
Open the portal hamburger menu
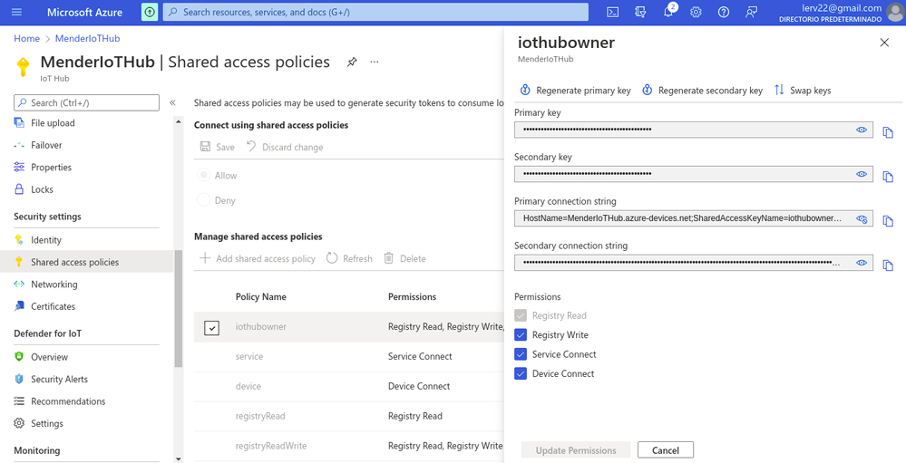pyautogui.click(x=16, y=12)
